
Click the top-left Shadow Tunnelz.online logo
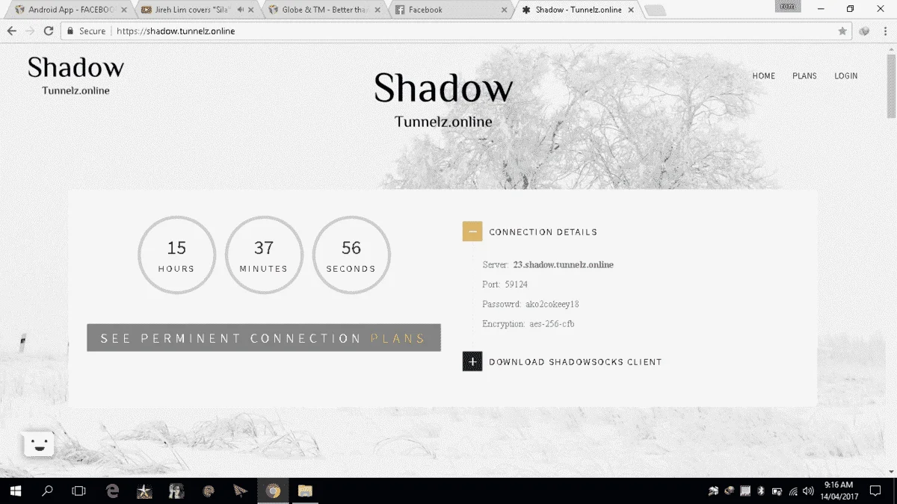click(75, 75)
